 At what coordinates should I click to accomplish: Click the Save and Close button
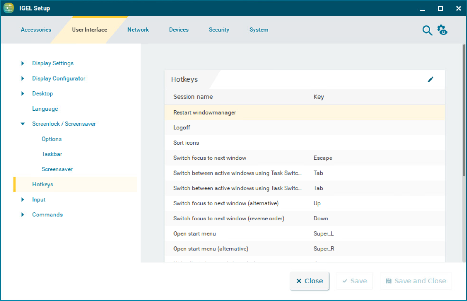tap(416, 281)
